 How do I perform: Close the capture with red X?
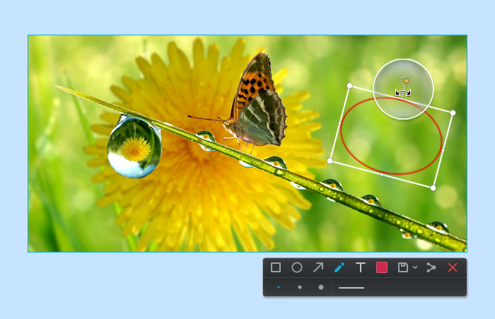click(453, 267)
